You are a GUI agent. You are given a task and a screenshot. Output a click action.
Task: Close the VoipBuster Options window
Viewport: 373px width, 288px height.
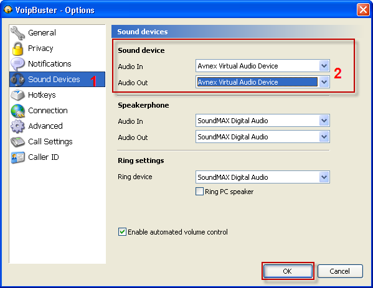coord(363,10)
